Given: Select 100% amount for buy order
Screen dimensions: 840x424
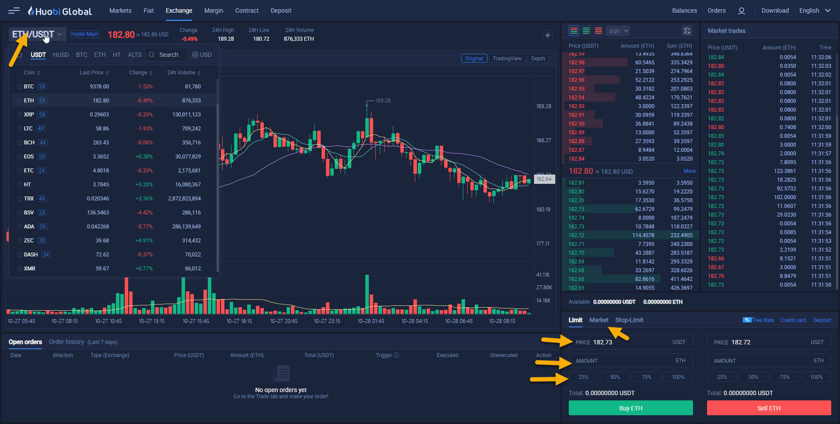Looking at the screenshot, I should pos(678,377).
